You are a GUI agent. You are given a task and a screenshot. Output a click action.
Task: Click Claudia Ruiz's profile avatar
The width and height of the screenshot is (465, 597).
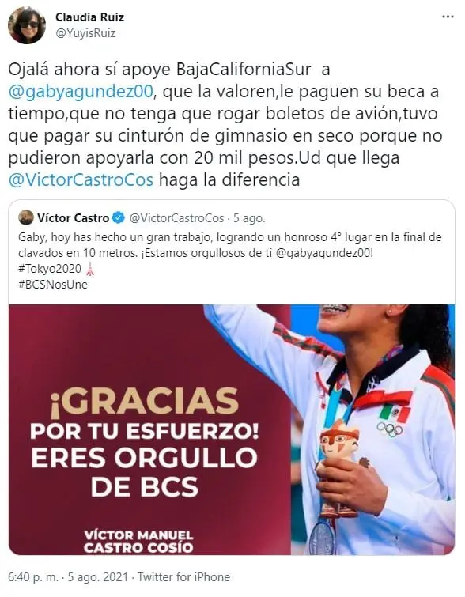pyautogui.click(x=27, y=25)
